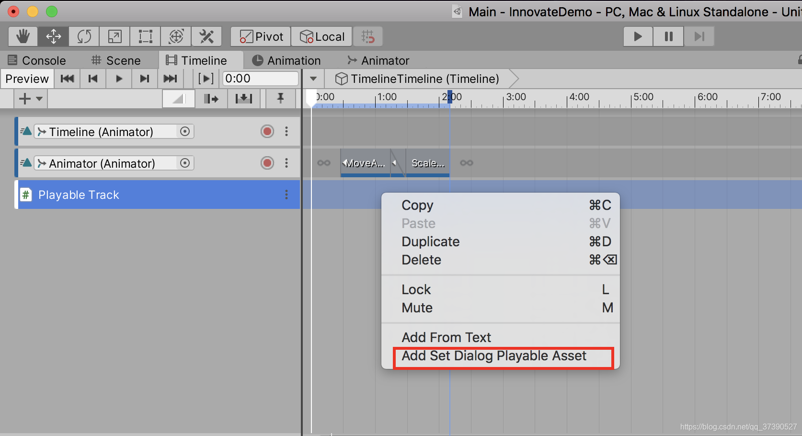The image size is (802, 436).
Task: Select the Scale... animation clip
Action: (428, 163)
